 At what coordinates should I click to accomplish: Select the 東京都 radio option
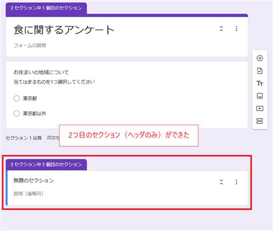(x=17, y=99)
